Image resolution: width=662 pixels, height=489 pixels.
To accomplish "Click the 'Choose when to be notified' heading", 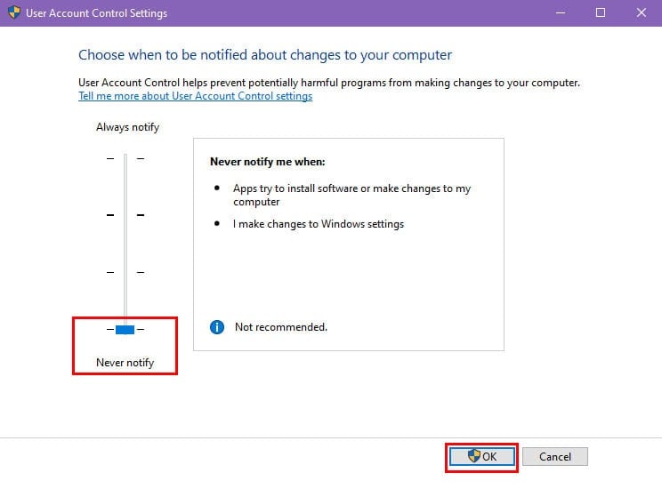I will coord(265,55).
